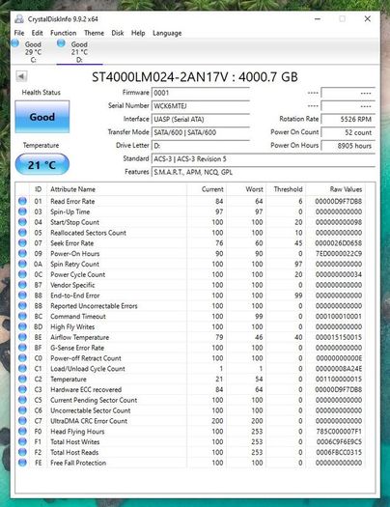Click status orb for Free Fall Protection
This screenshot has width=390, height=507.
click(22, 463)
